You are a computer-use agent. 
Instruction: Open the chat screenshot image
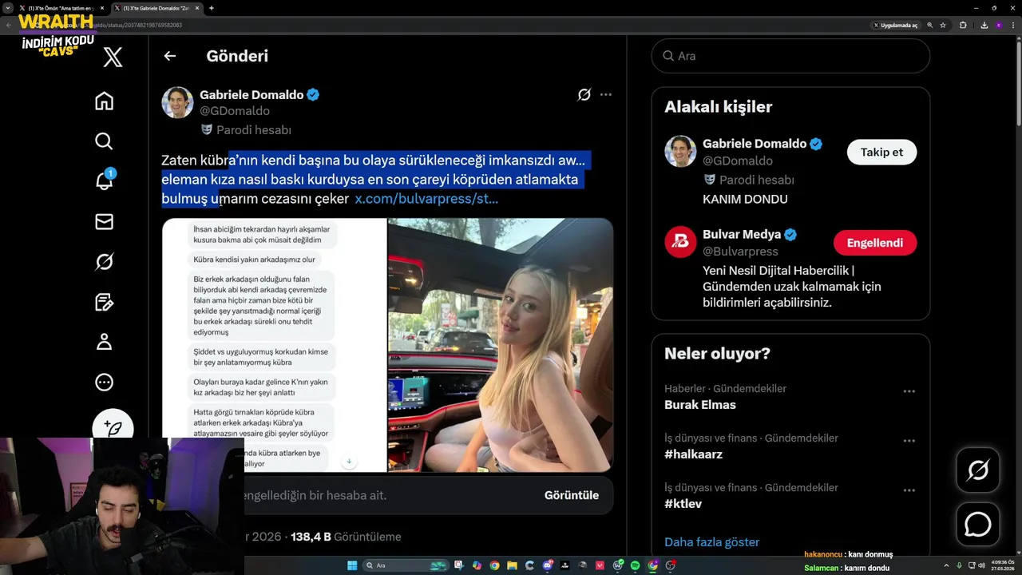point(275,345)
